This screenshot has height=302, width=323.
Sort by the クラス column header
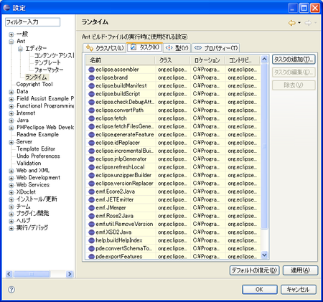click(x=173, y=60)
